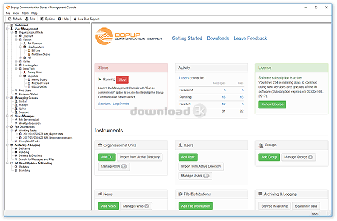Select the Global group icon
Screen dimensions: 337x221
point(16,102)
